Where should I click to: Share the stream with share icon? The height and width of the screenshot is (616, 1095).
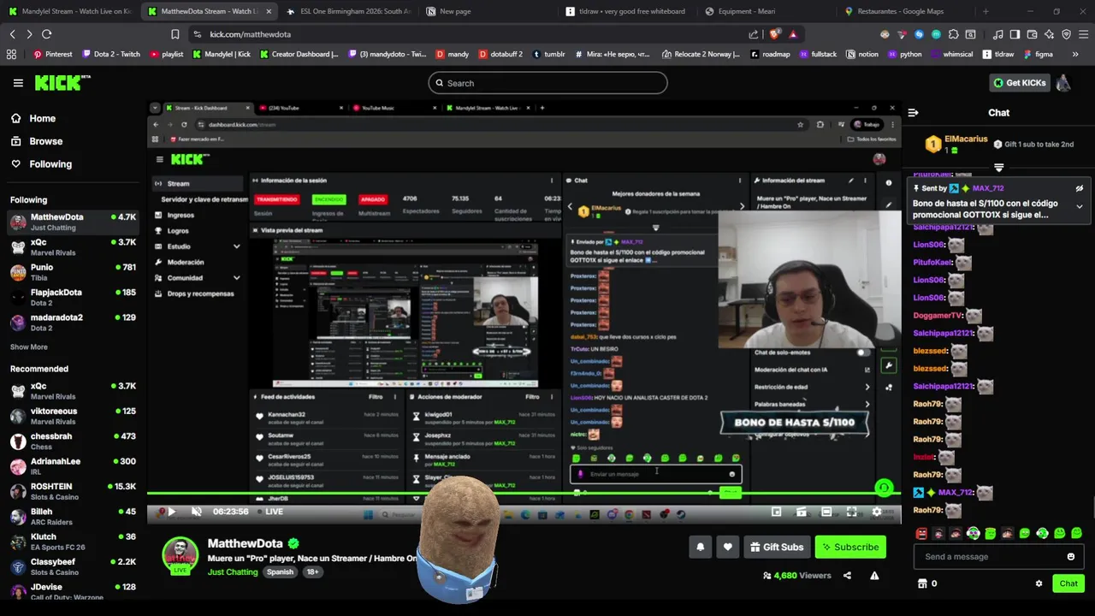tap(847, 576)
